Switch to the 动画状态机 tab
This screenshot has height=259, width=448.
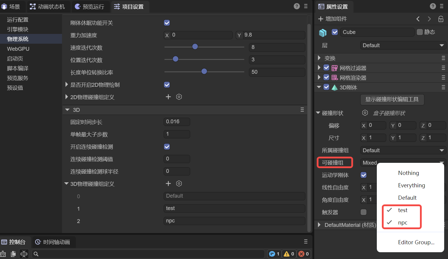pyautogui.click(x=48, y=6)
